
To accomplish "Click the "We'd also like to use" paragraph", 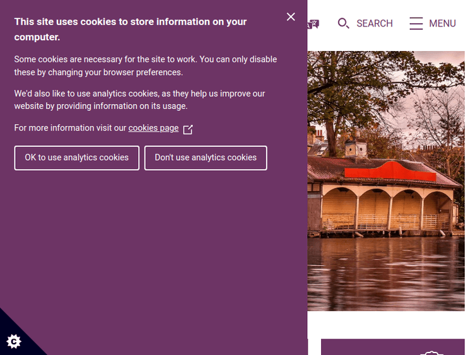I will tap(140, 100).
